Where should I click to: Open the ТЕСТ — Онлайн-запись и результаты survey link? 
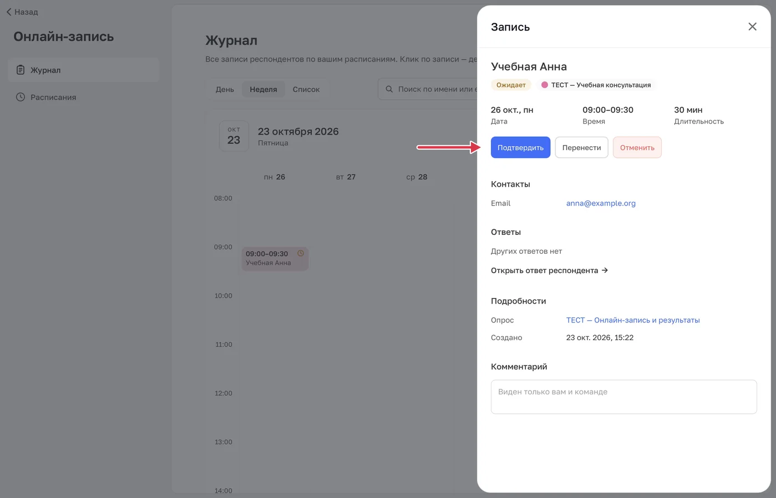pyautogui.click(x=633, y=320)
